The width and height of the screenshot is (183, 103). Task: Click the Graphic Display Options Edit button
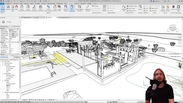tap(13, 35)
